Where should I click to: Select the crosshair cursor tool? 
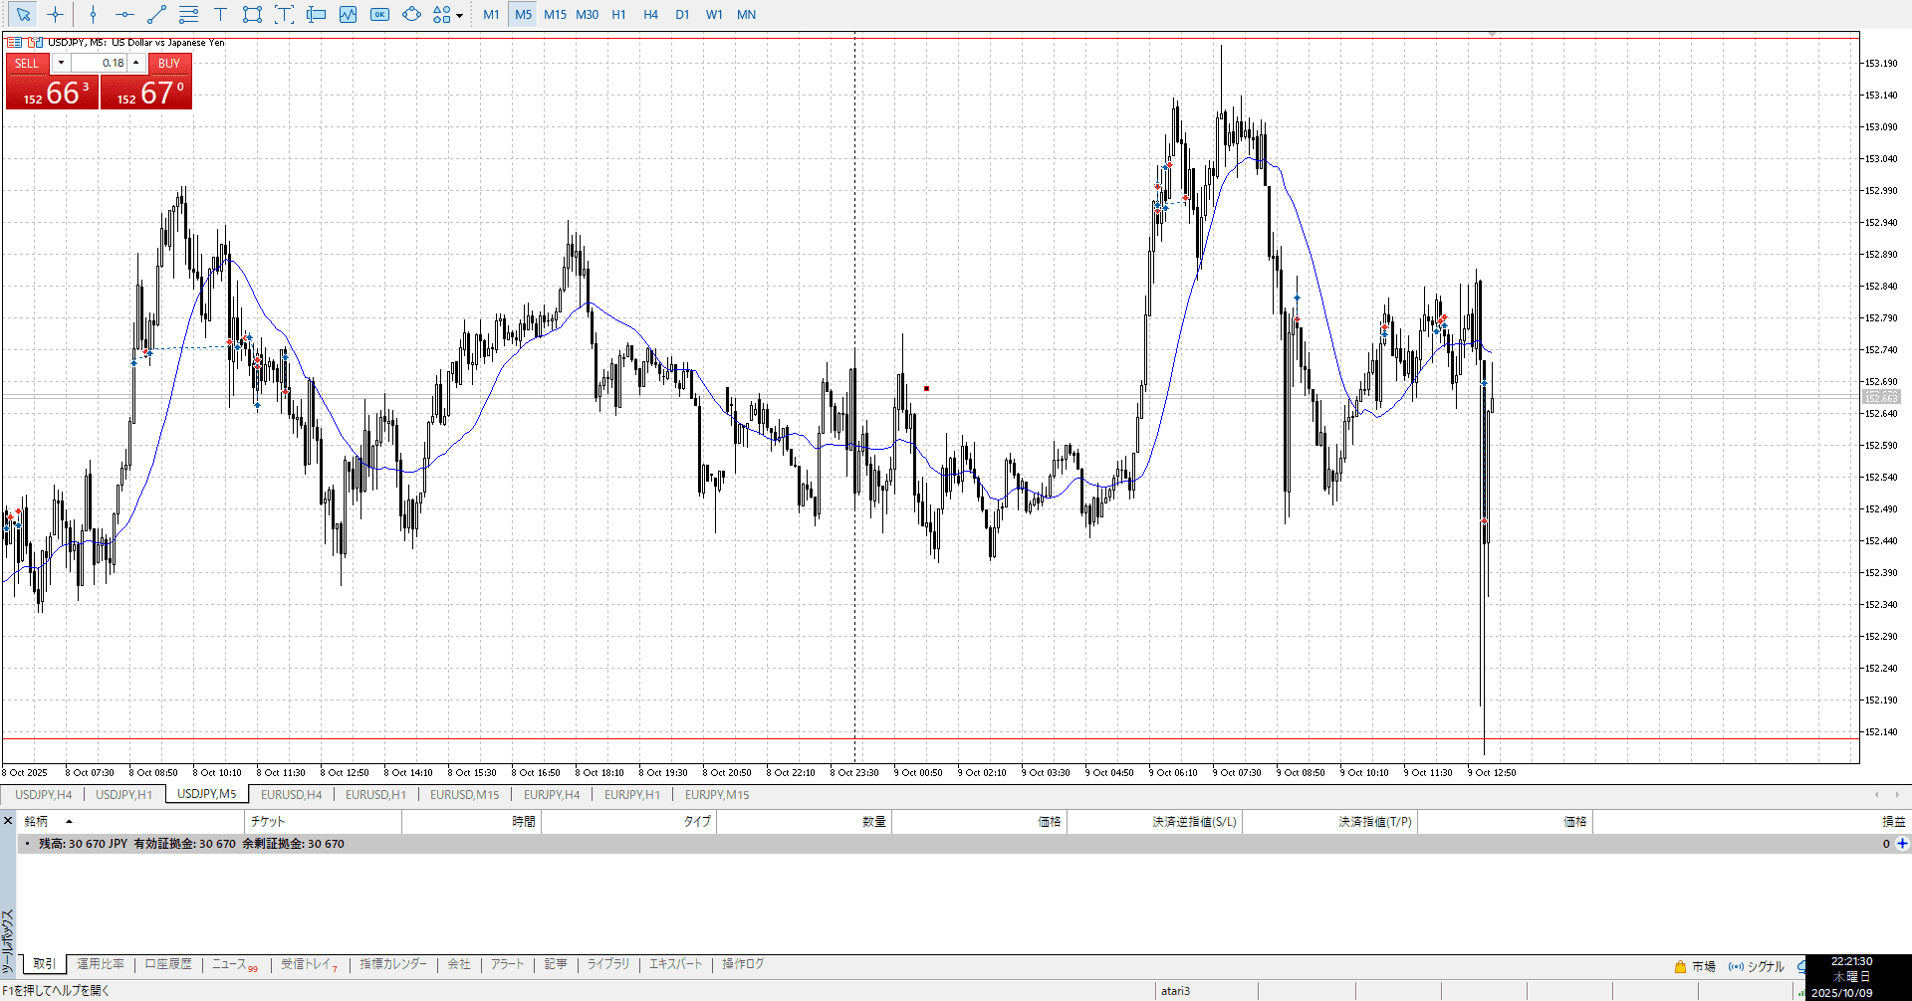(55, 15)
